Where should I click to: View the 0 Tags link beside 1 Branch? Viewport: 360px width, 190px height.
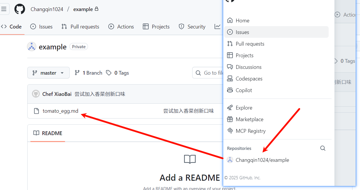[x=118, y=73]
